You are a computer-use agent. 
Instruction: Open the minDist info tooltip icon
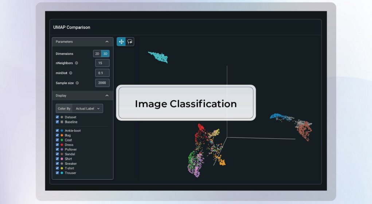pyautogui.click(x=71, y=73)
